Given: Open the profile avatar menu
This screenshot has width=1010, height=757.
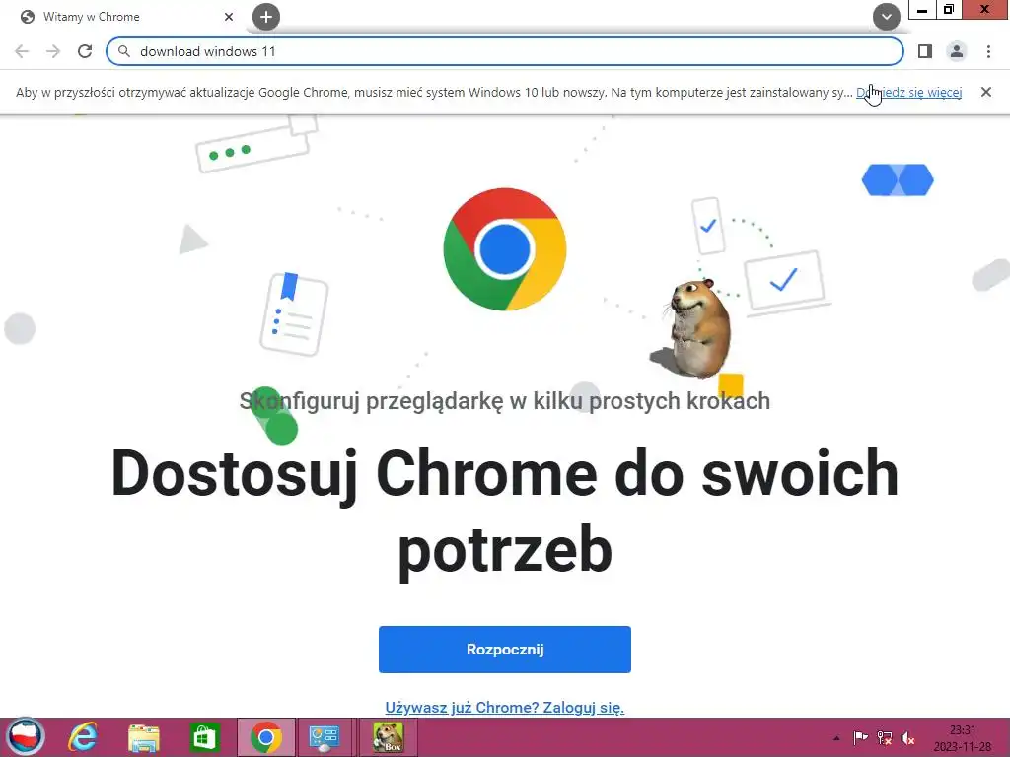Looking at the screenshot, I should pyautogui.click(x=957, y=51).
